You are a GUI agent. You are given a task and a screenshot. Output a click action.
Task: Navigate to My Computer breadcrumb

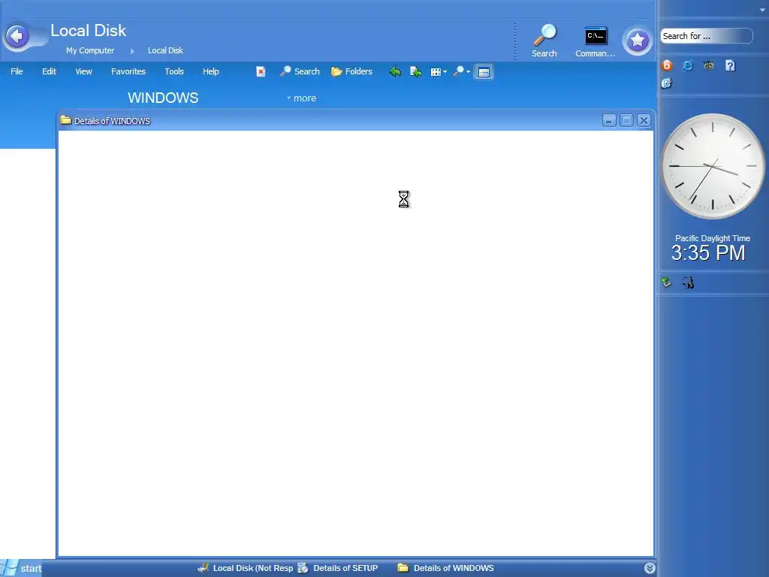(90, 50)
